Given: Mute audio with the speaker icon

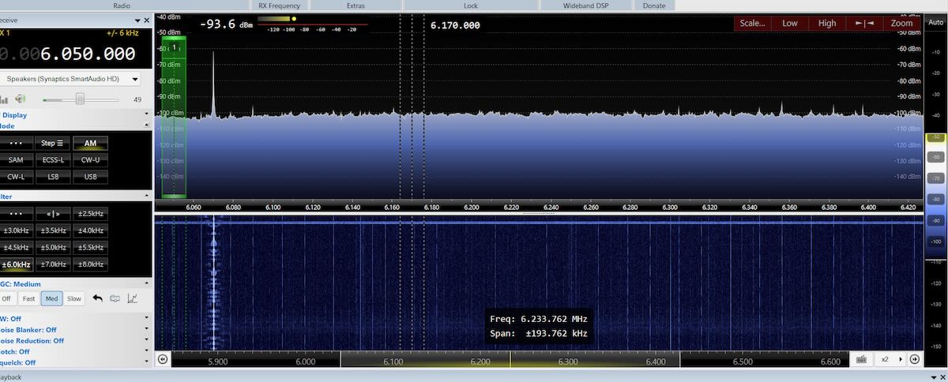Looking at the screenshot, I should coord(21,99).
